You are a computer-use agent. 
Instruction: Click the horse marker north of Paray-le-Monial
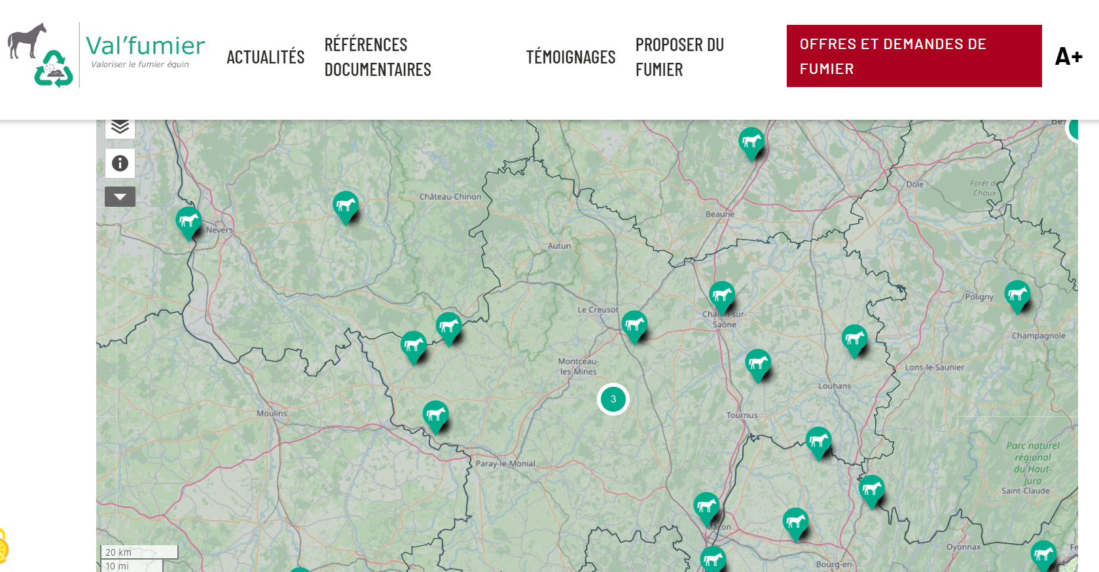[435, 415]
